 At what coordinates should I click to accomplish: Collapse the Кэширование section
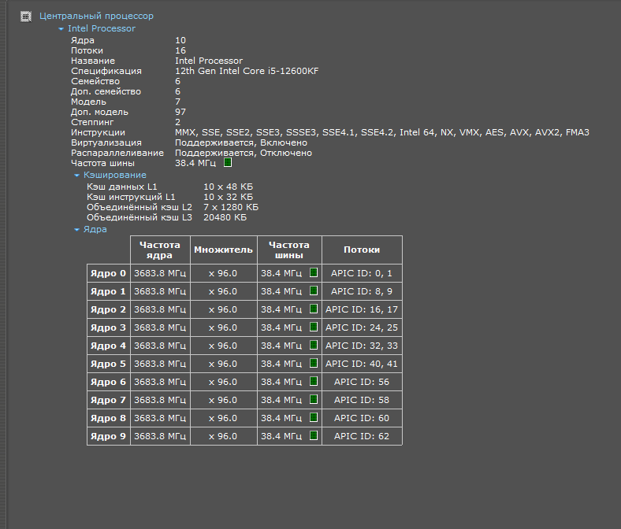pos(77,176)
